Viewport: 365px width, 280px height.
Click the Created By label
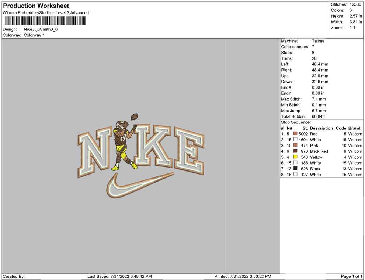click(14, 276)
